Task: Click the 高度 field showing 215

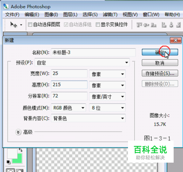Action: point(69,85)
